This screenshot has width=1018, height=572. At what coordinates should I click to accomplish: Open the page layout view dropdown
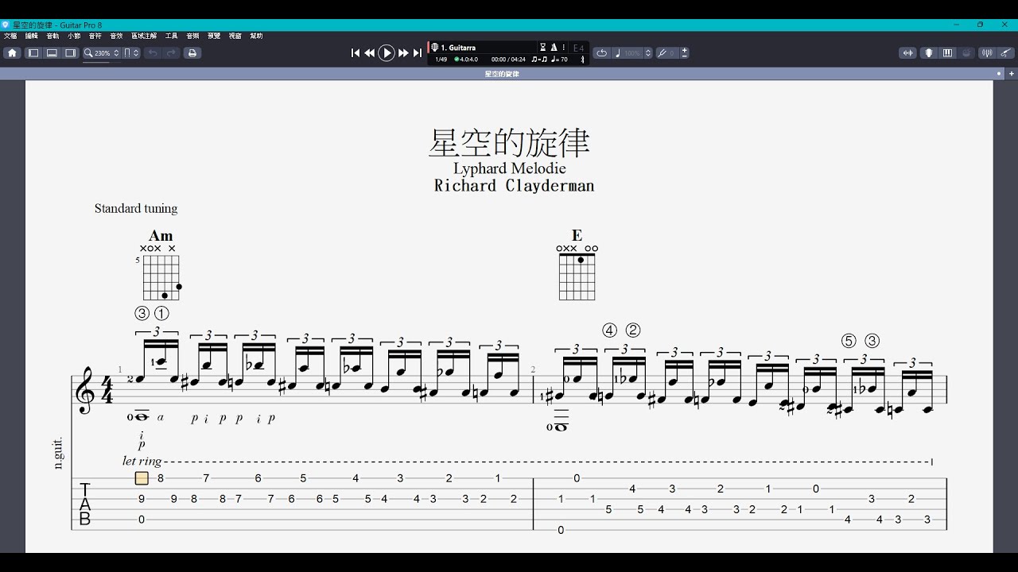(x=132, y=53)
